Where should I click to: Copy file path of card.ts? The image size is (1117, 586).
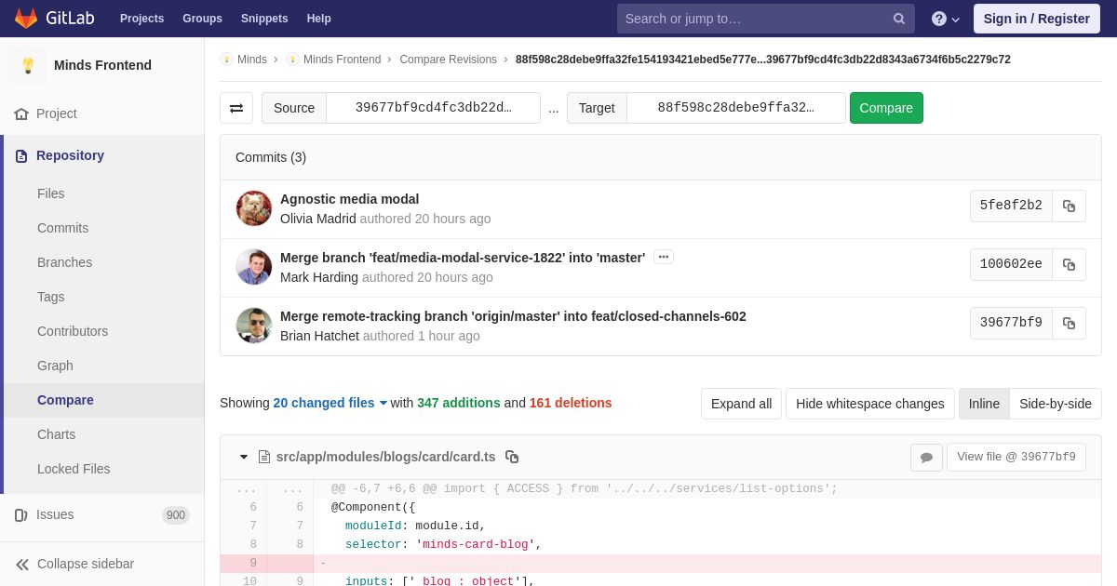[512, 457]
